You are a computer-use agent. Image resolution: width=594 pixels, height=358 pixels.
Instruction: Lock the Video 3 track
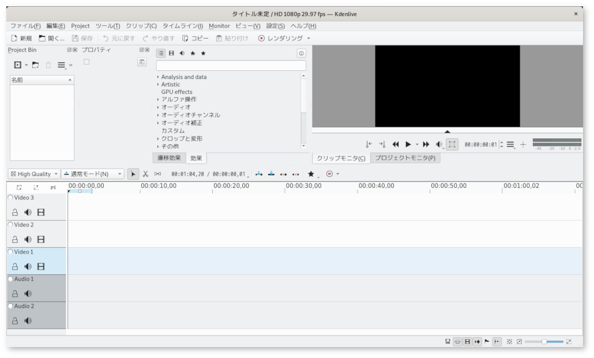(x=15, y=212)
